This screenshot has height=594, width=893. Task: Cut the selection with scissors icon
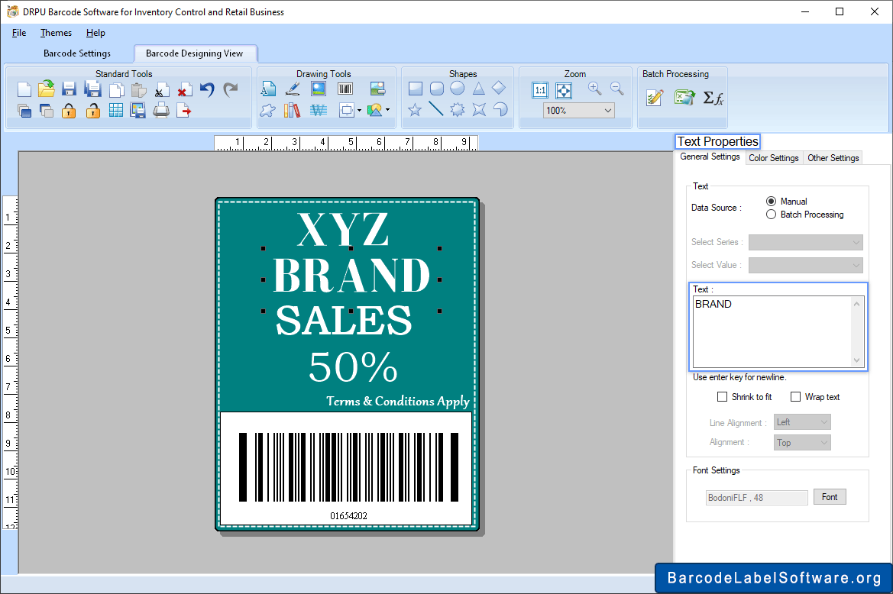(162, 90)
